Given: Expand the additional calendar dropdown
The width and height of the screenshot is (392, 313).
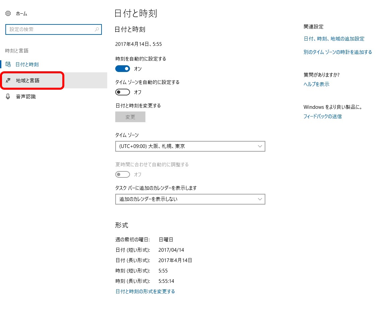Looking at the screenshot, I should 190,199.
